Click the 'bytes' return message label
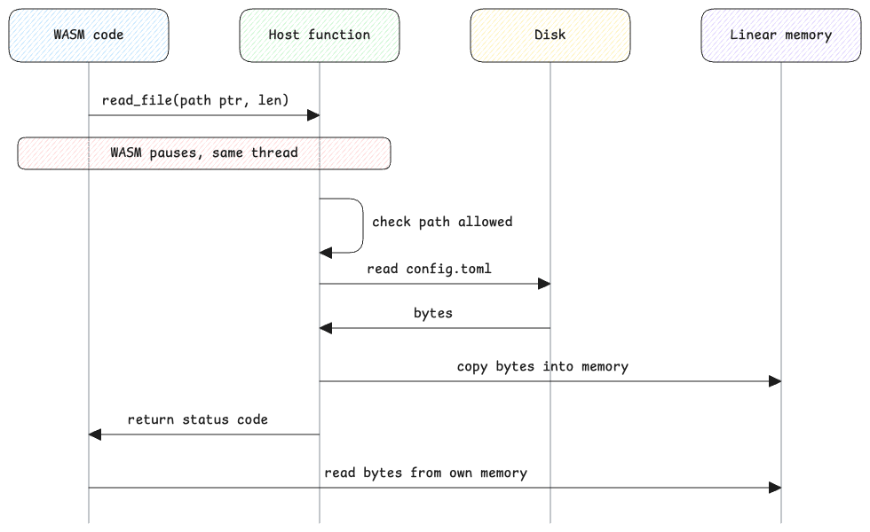Viewport: 870px width, 532px height. click(x=433, y=313)
